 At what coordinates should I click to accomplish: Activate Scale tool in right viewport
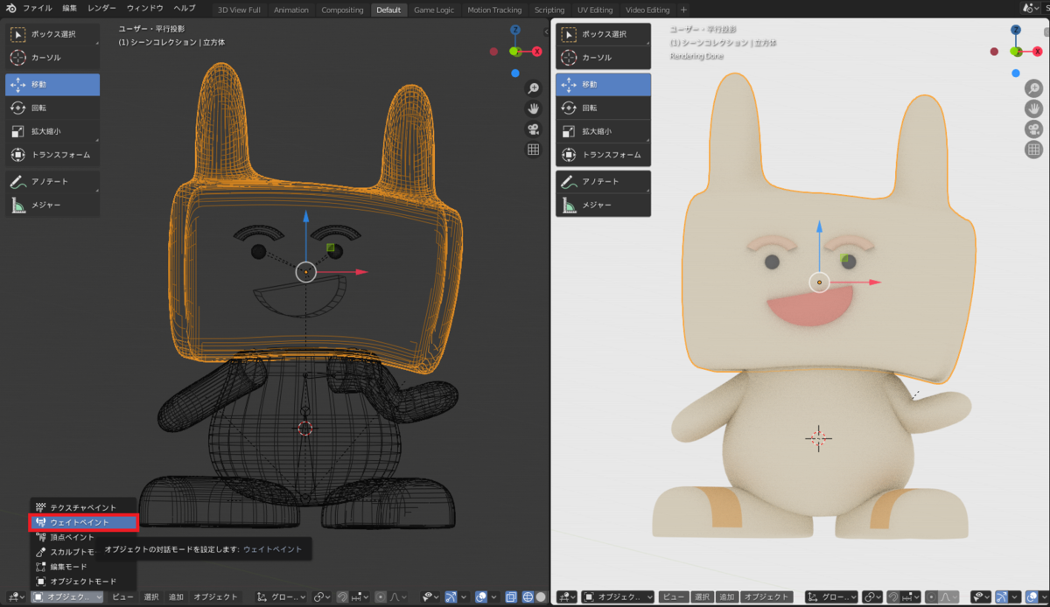click(x=604, y=131)
